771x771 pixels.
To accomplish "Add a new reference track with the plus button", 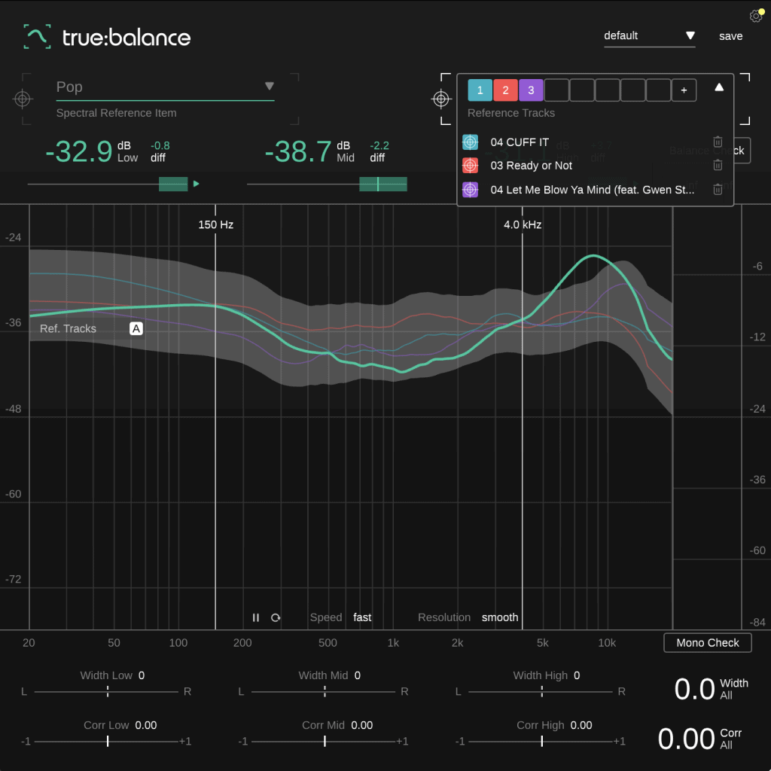I will click(684, 90).
